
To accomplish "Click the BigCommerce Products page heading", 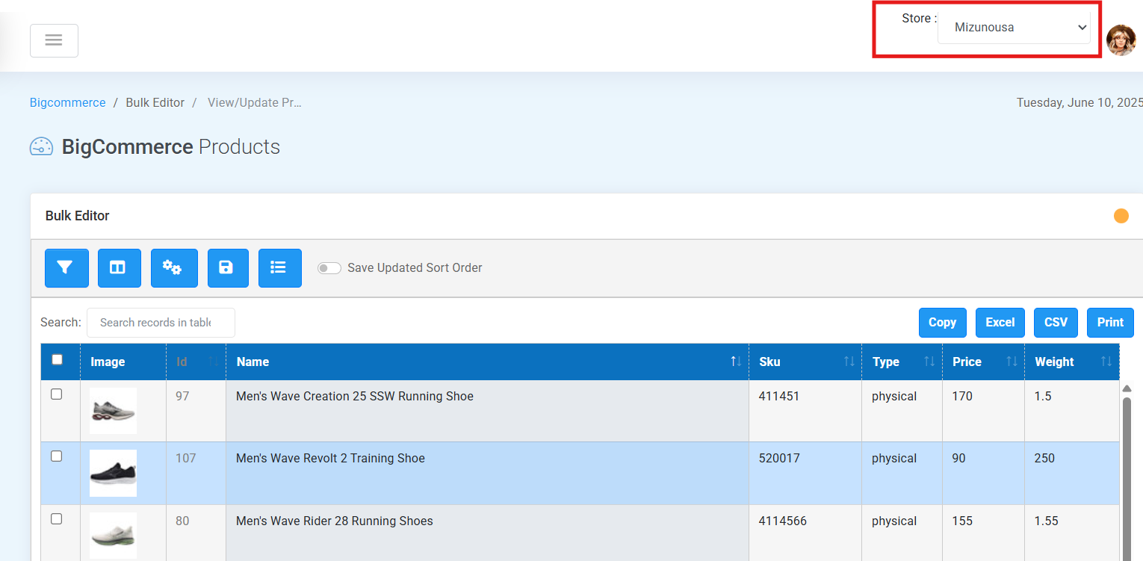I will pyautogui.click(x=171, y=146).
